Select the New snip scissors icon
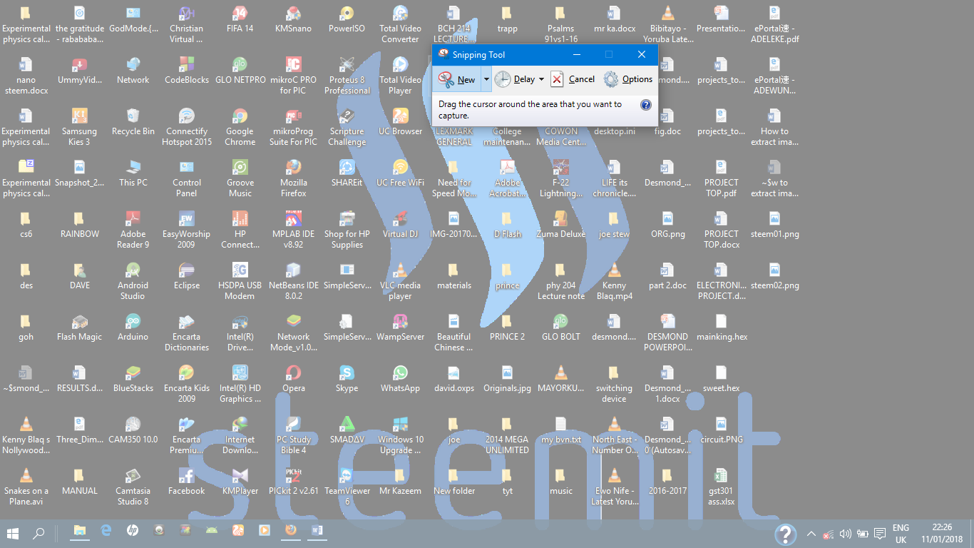This screenshot has height=548, width=974. [446, 79]
